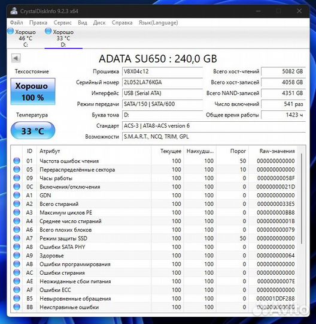Image resolution: width=316 pixels, height=324 pixels.
Task: Click the firmware field V8X04c12
Action: click(x=162, y=71)
